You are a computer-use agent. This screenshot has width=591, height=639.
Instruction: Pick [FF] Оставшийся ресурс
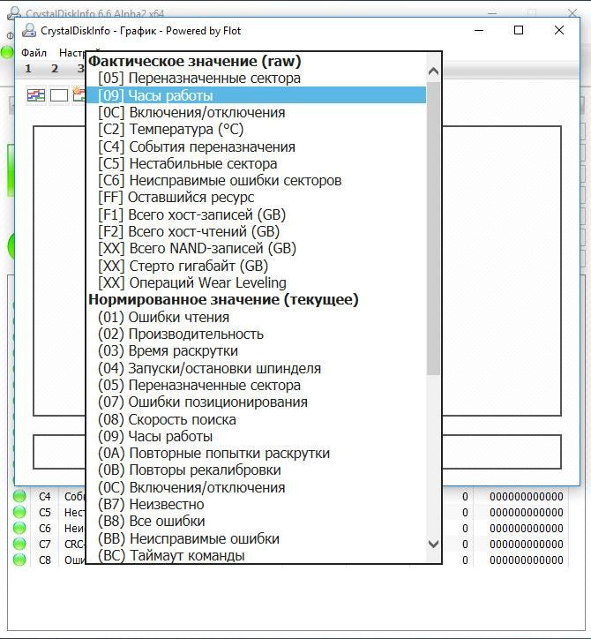click(256, 197)
